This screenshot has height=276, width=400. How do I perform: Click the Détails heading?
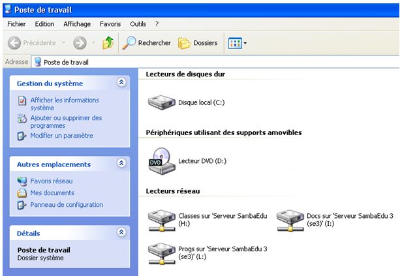(28, 234)
